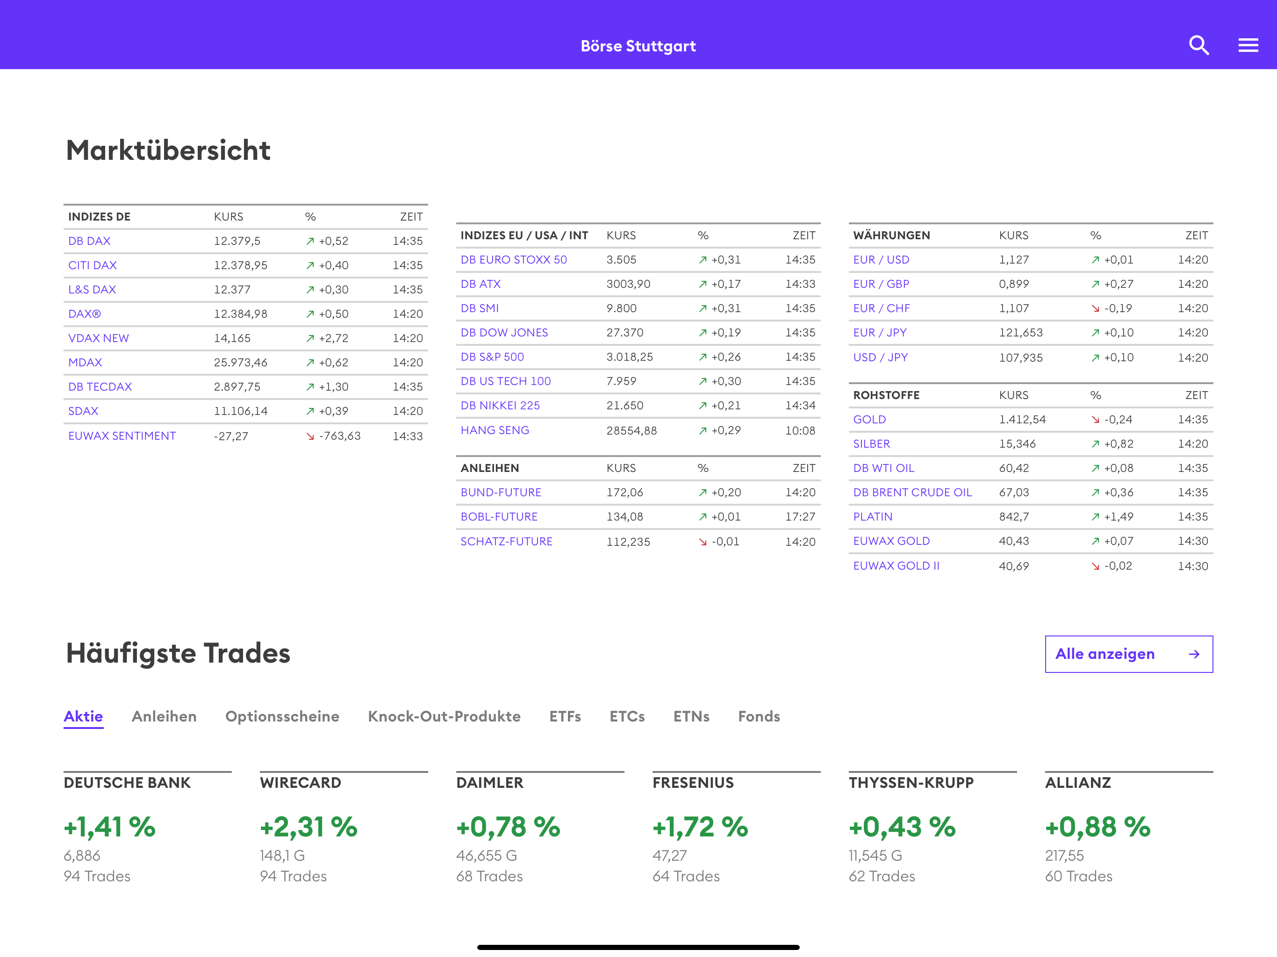Open the EUR / JPY currency link

click(x=880, y=332)
